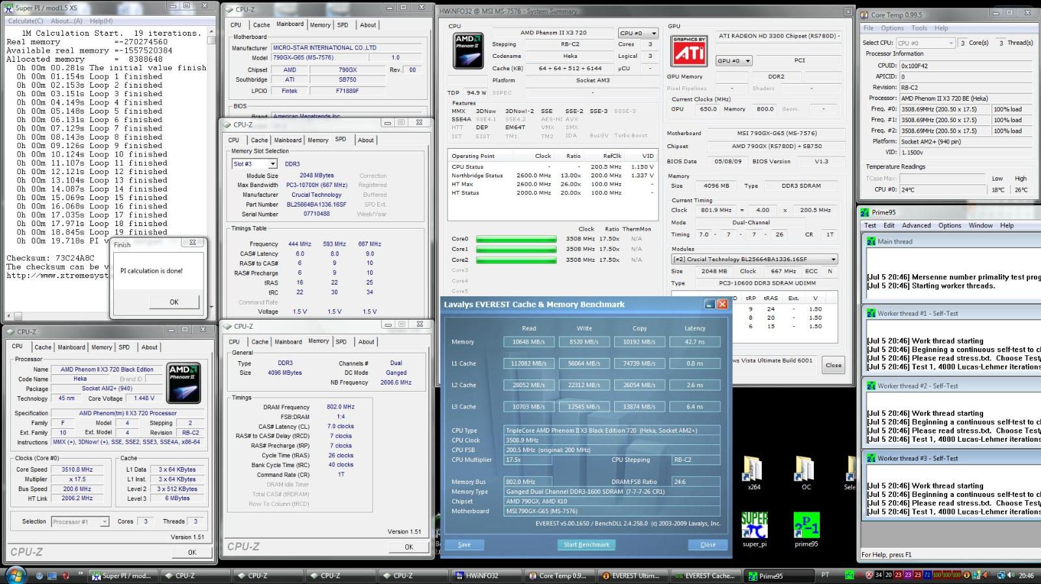Screen dimensions: 1041x584
Task: Open the Window menu in Prime95
Action: 980,225
